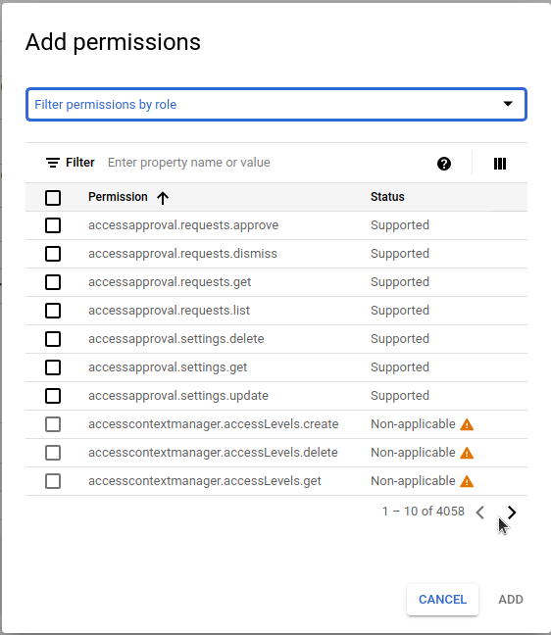Open the column display options icon
Image resolution: width=551 pixels, height=635 pixels.
500,164
